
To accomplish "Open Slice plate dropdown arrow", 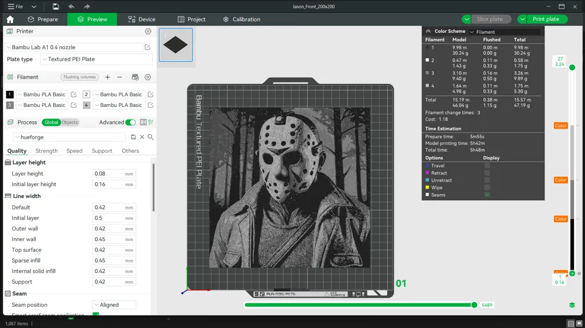I will (466, 19).
